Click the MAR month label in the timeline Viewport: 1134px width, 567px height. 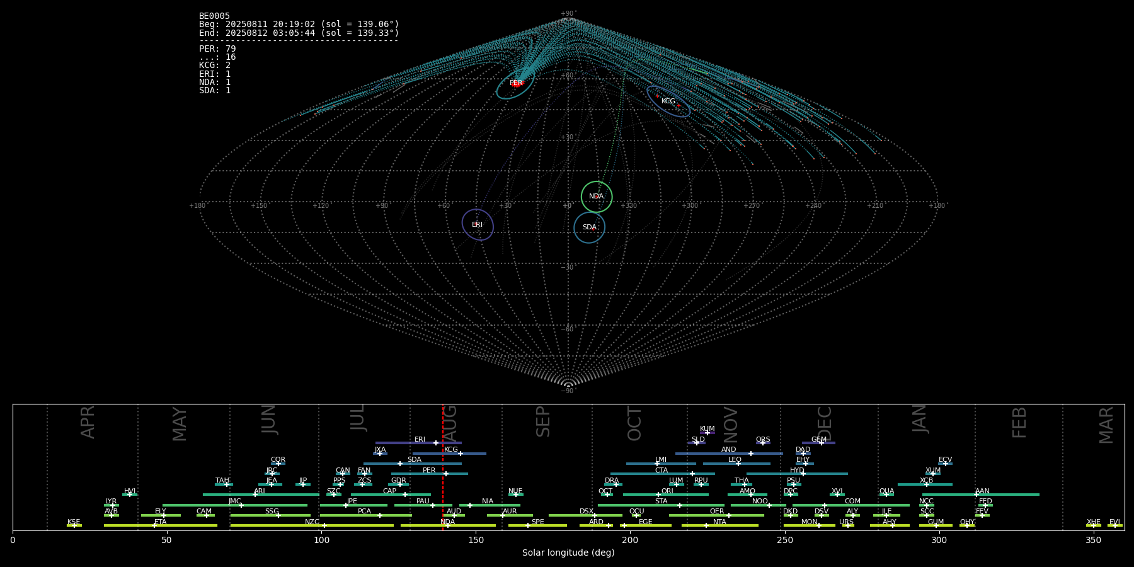pos(1106,425)
